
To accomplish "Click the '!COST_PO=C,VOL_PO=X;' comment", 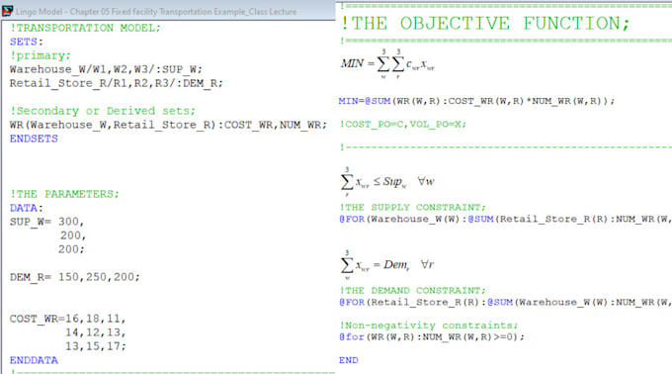I will point(403,125).
